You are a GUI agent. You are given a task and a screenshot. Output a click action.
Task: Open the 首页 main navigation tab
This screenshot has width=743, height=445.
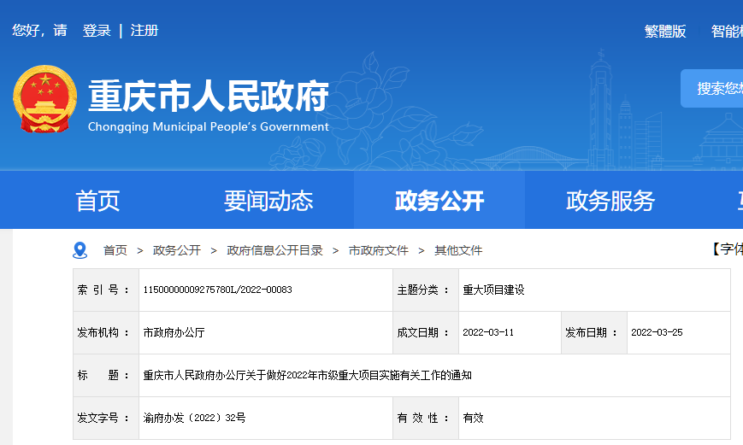click(x=97, y=201)
